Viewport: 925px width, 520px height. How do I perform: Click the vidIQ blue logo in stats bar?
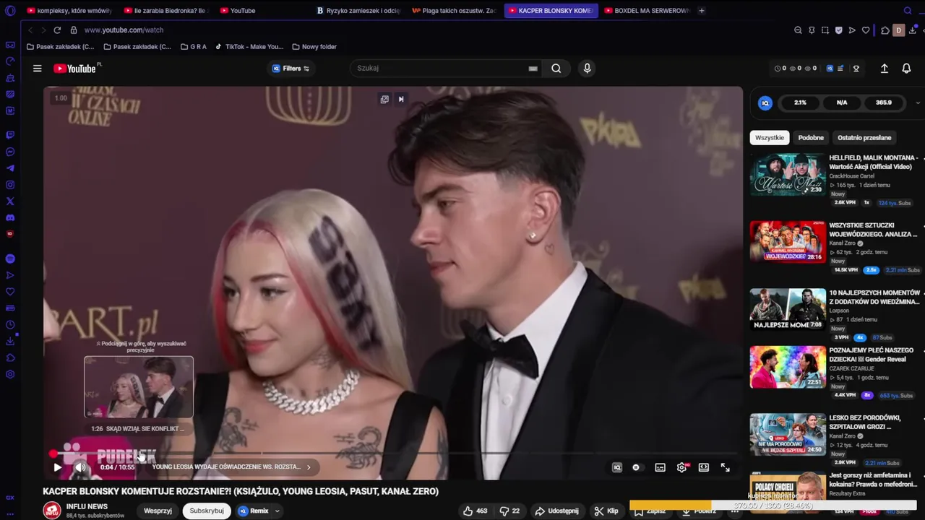click(x=765, y=103)
